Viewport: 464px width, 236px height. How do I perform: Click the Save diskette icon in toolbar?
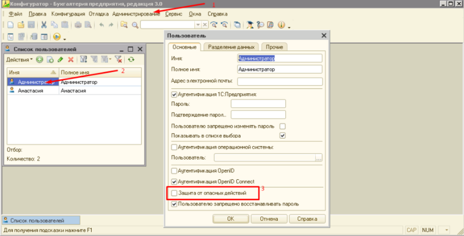[x=31, y=25]
